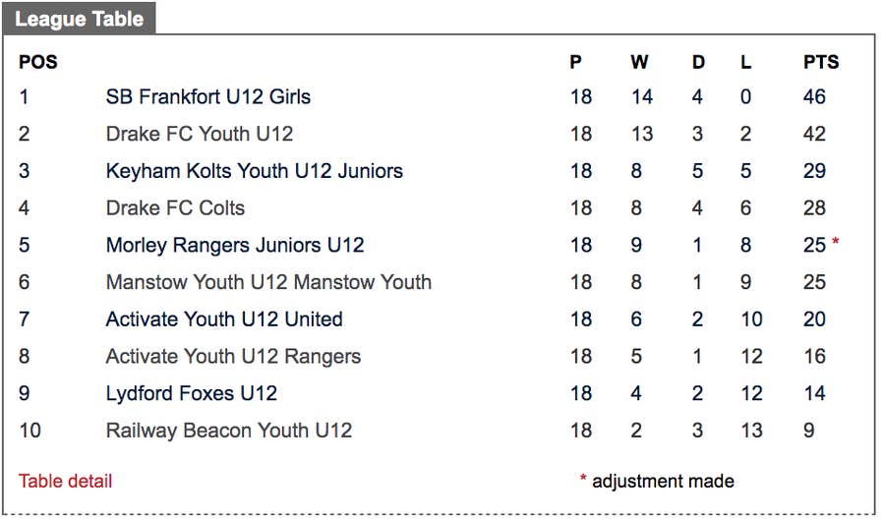Click the D draws column header
This screenshot has height=519, width=885.
pos(698,62)
